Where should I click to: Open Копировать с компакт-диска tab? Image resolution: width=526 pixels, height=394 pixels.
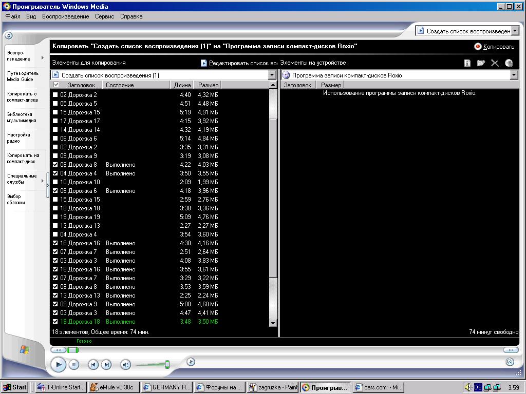(x=23, y=97)
